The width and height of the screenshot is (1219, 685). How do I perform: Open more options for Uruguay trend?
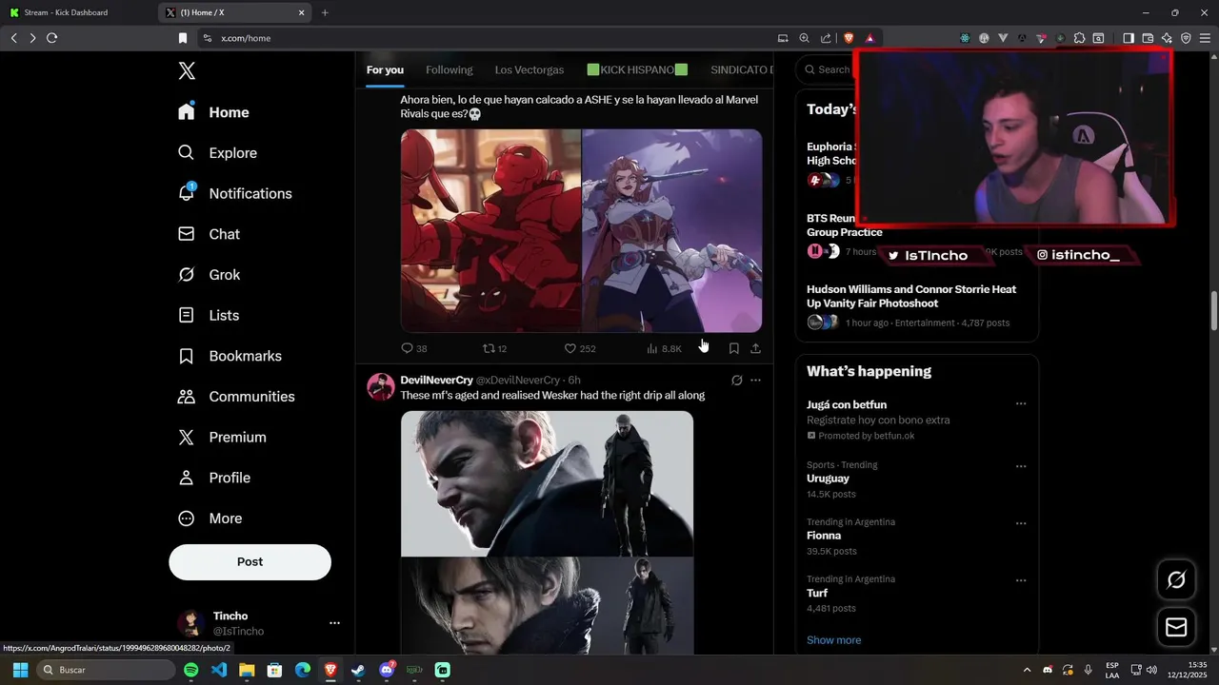[1021, 467]
